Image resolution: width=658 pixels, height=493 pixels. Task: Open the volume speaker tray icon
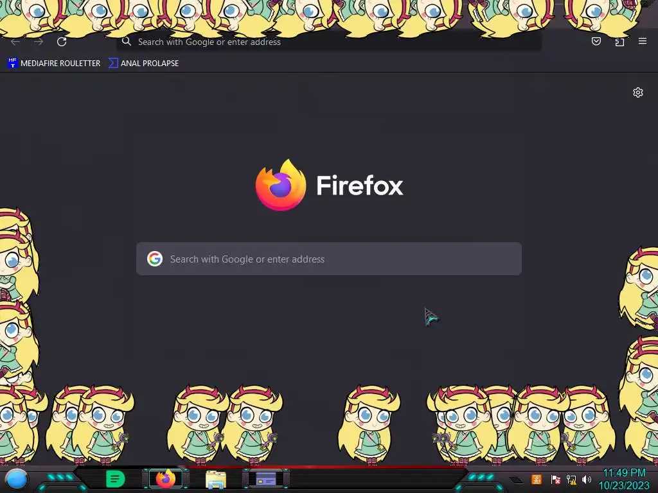tap(587, 479)
